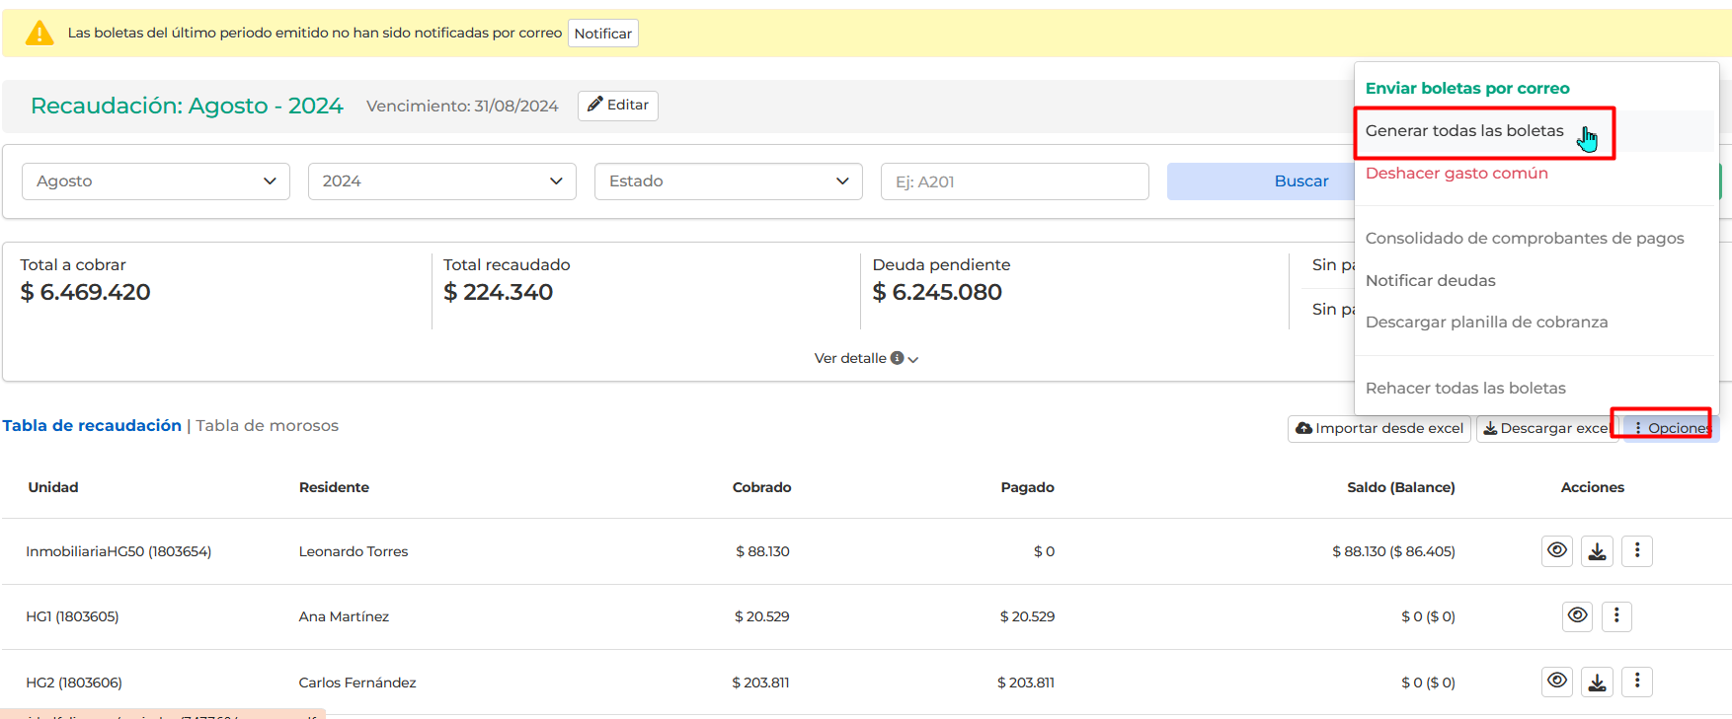Download boleta for InmobiliariaHG50 unit
Viewport: 1732px width, 719px height.
(1597, 550)
